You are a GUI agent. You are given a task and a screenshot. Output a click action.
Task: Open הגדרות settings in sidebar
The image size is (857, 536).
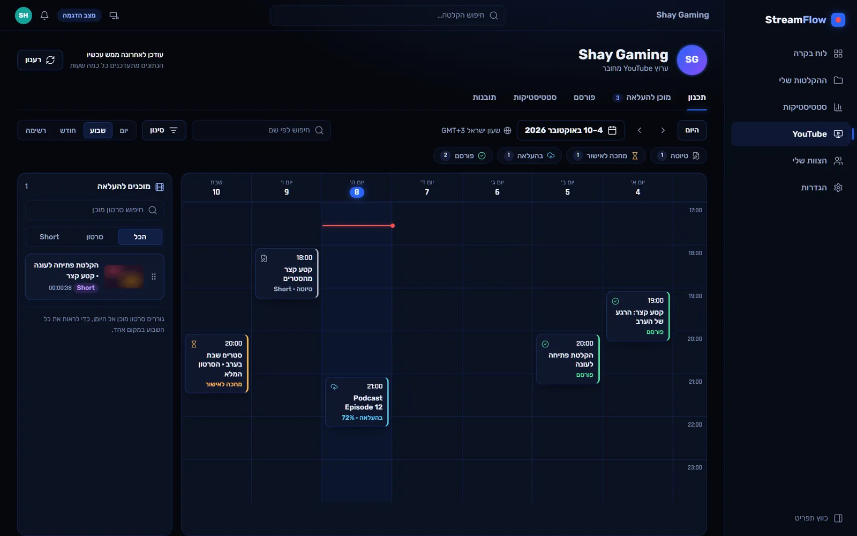pos(791,188)
